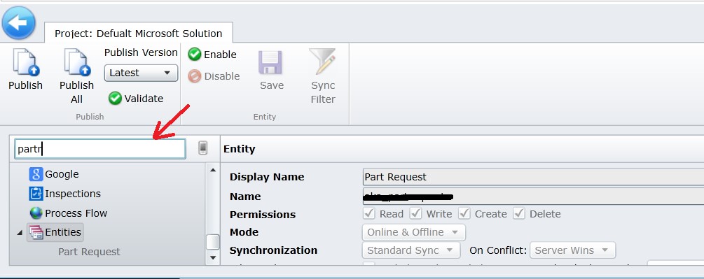Toggle the Write permission checkbox
Image resolution: width=704 pixels, height=279 pixels.
[416, 213]
